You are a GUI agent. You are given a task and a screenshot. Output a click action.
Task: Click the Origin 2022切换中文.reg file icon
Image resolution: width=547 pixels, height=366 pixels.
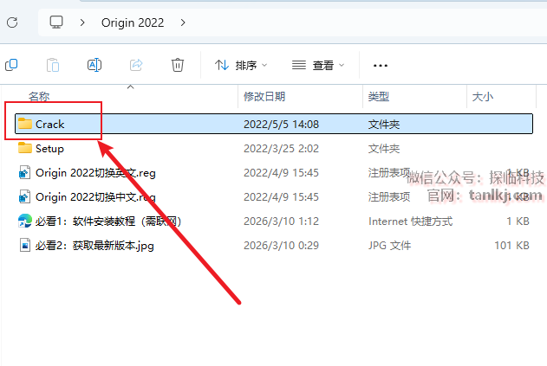[x=24, y=196]
